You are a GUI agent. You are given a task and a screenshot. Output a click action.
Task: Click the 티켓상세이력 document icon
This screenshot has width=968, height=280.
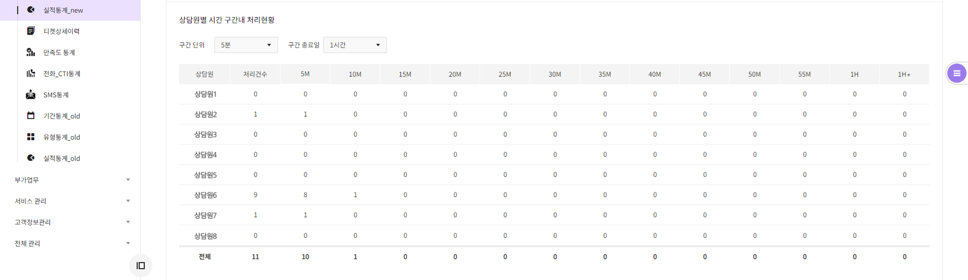[31, 31]
